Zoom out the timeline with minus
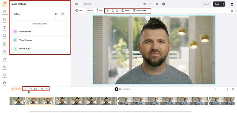 [210, 89]
